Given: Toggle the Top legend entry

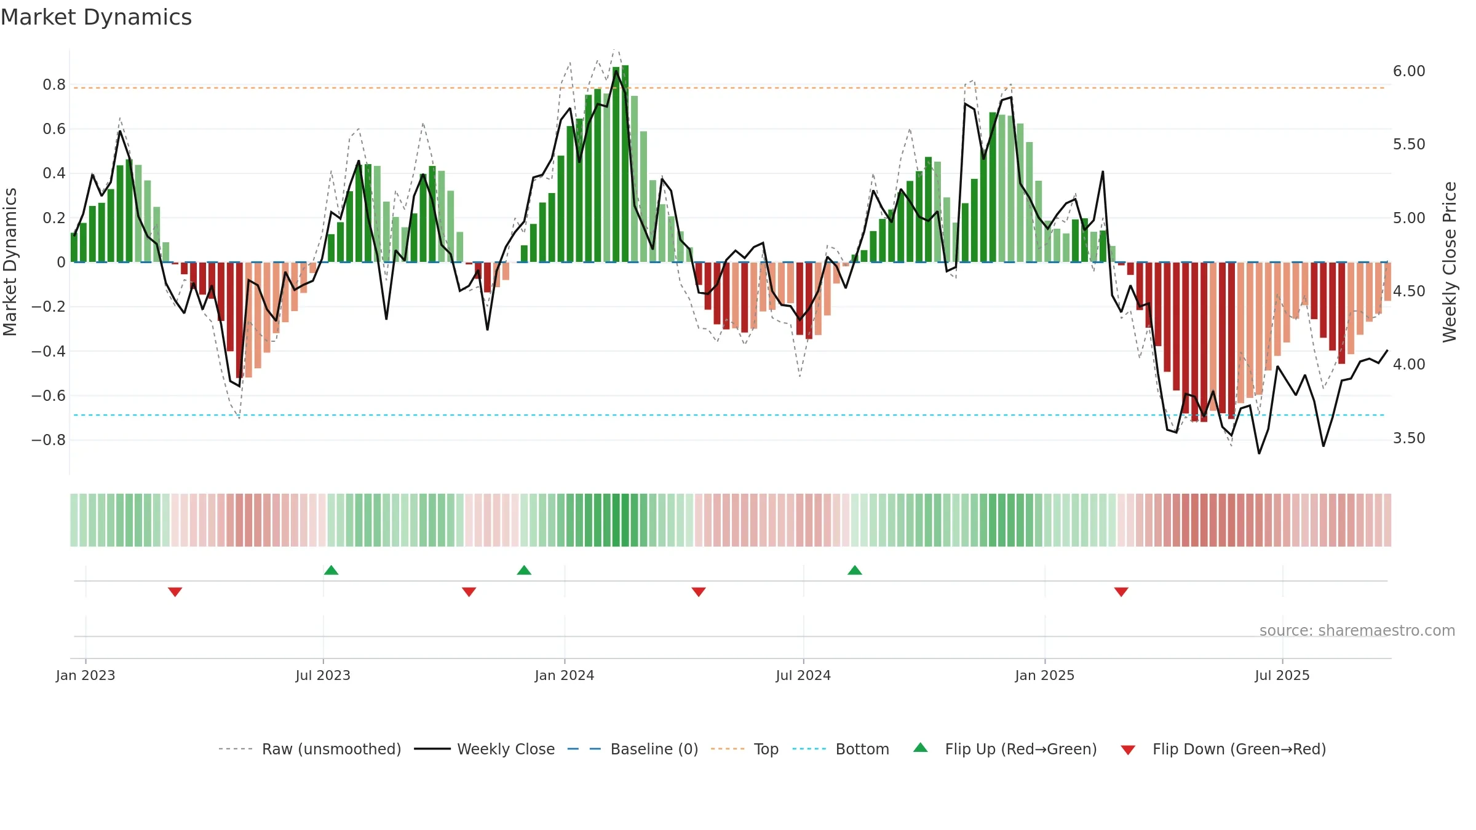Looking at the screenshot, I should (x=744, y=749).
